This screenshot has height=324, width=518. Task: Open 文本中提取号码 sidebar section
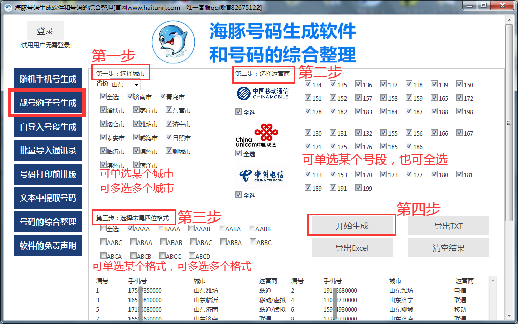point(48,198)
